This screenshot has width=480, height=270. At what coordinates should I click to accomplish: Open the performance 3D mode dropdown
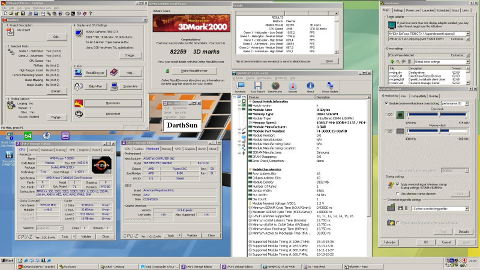(x=467, y=103)
